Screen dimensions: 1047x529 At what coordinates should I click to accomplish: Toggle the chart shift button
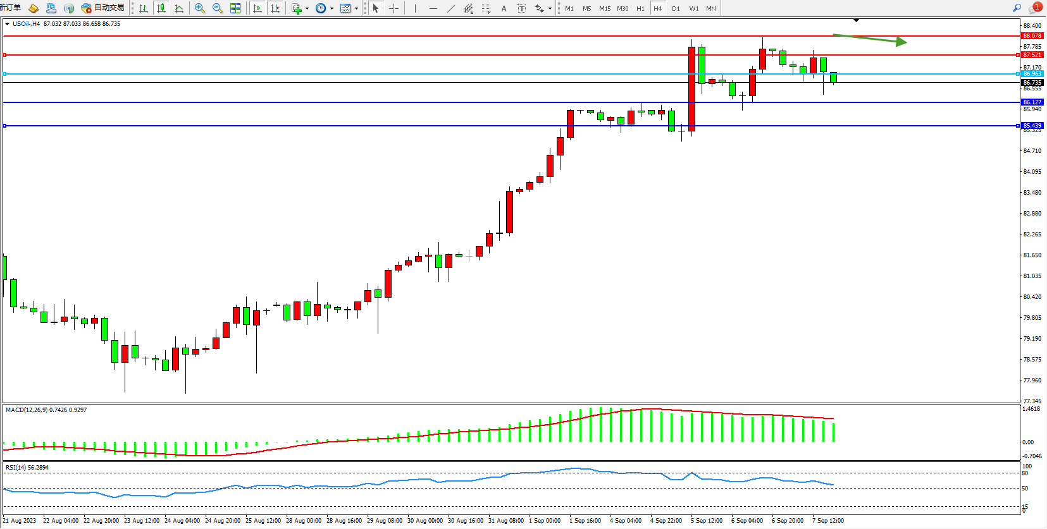(275, 8)
